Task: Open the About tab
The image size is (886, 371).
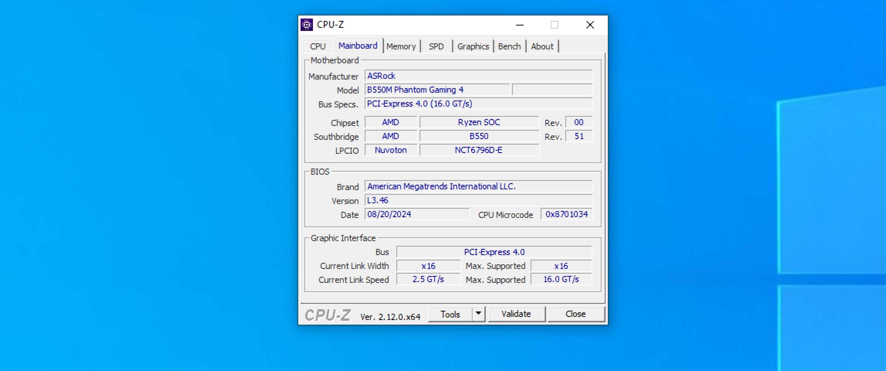Action: pos(542,46)
